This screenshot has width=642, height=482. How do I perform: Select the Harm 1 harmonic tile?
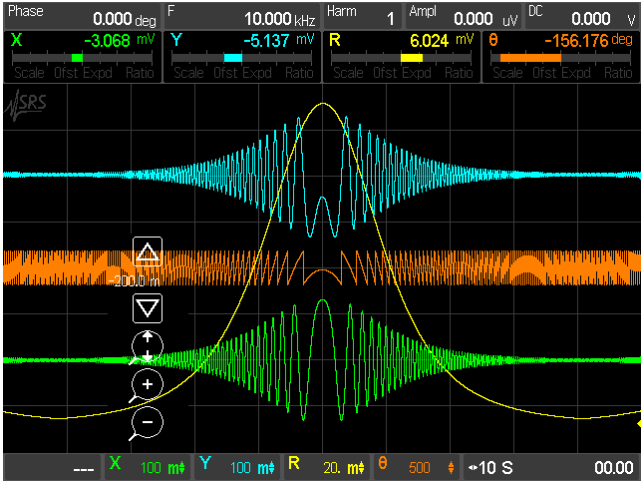pyautogui.click(x=362, y=15)
